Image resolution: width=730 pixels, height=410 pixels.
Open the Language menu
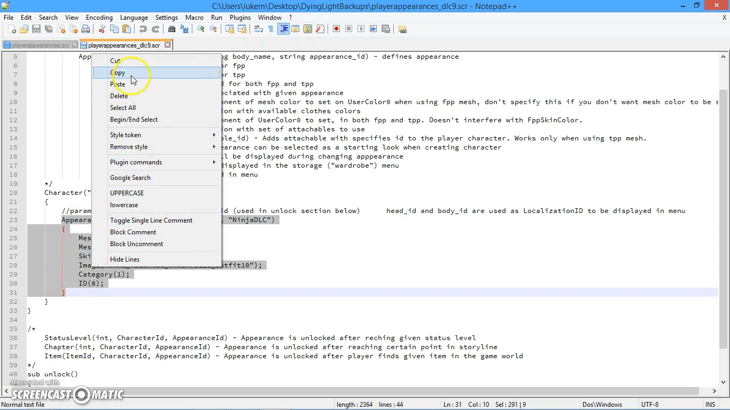tap(134, 18)
